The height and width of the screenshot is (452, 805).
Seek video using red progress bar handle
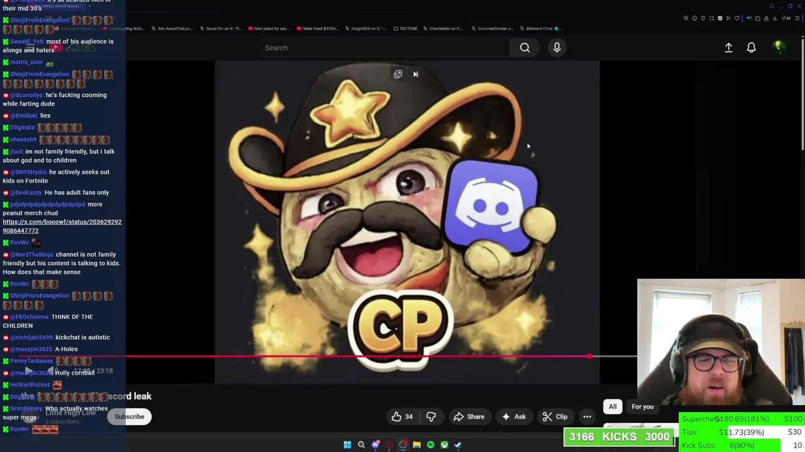(x=589, y=357)
